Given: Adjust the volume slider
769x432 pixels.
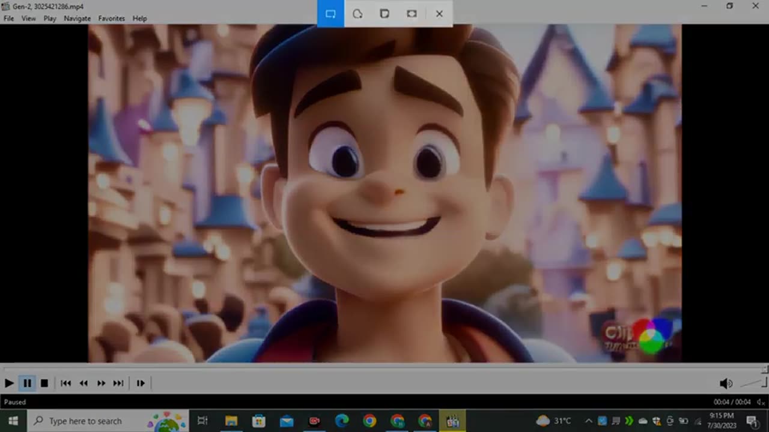Looking at the screenshot, I should pyautogui.click(x=753, y=383).
